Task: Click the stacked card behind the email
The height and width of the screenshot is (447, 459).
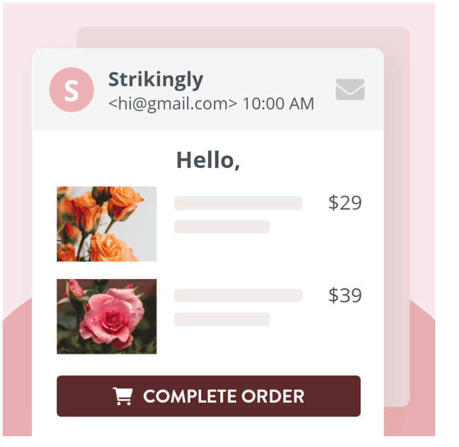Action: click(396, 216)
